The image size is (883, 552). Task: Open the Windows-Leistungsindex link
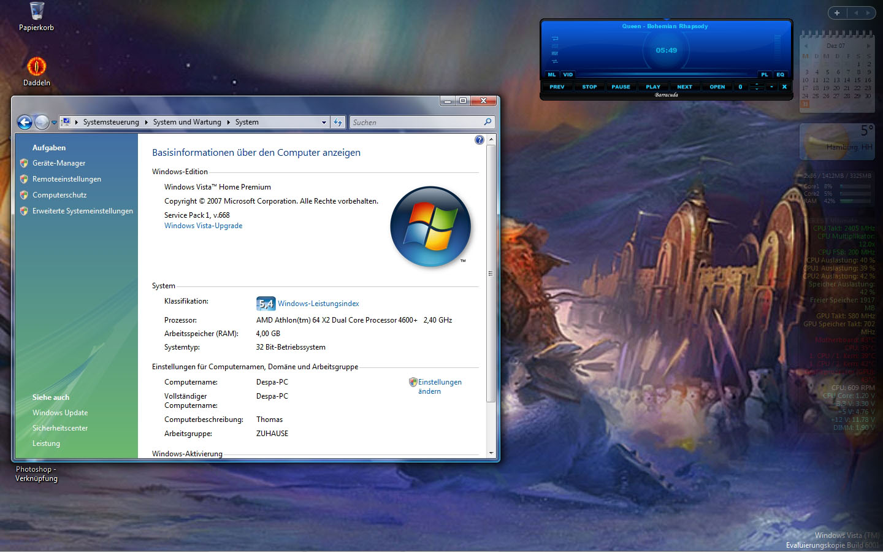point(318,304)
